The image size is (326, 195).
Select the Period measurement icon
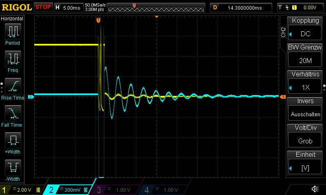pos(13,31)
